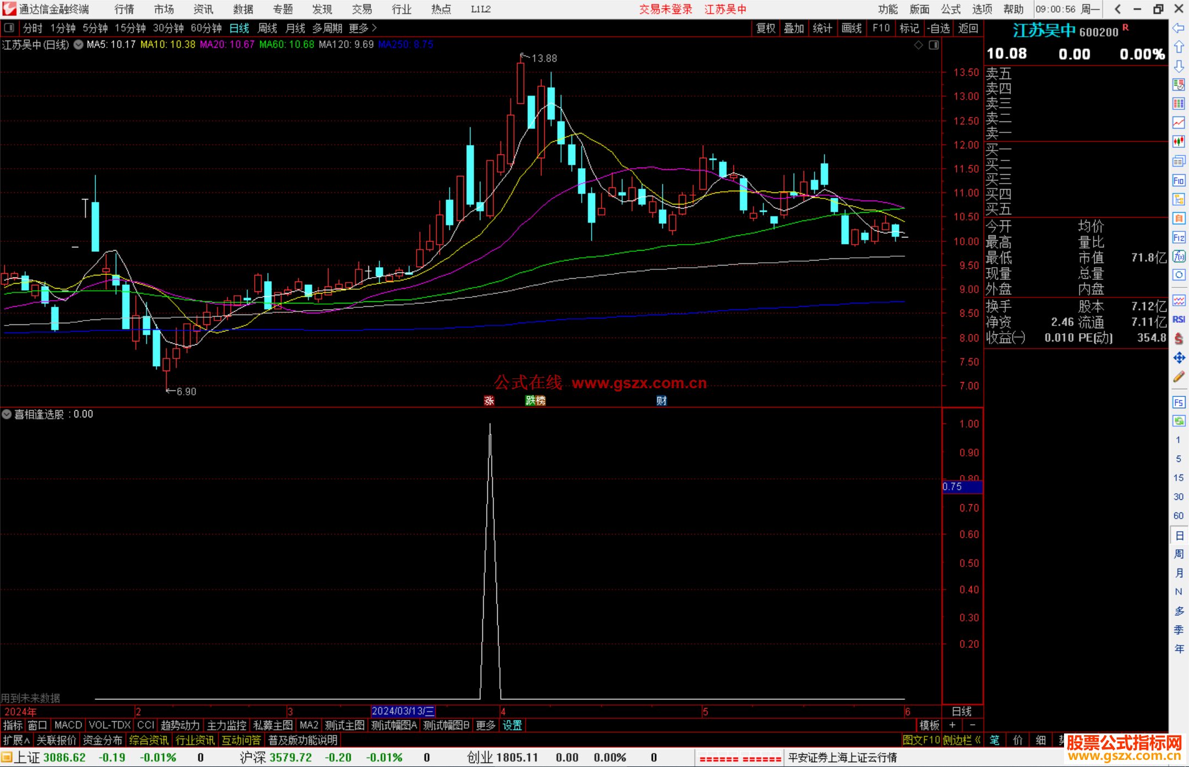The height and width of the screenshot is (767, 1189).
Task: Open the RSI indicator sidebar icon
Action: pos(1179,319)
